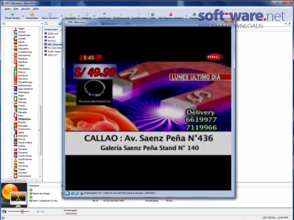This screenshot has width=294, height=220.
Task: Click the previous track round button
Action: [x=38, y=211]
